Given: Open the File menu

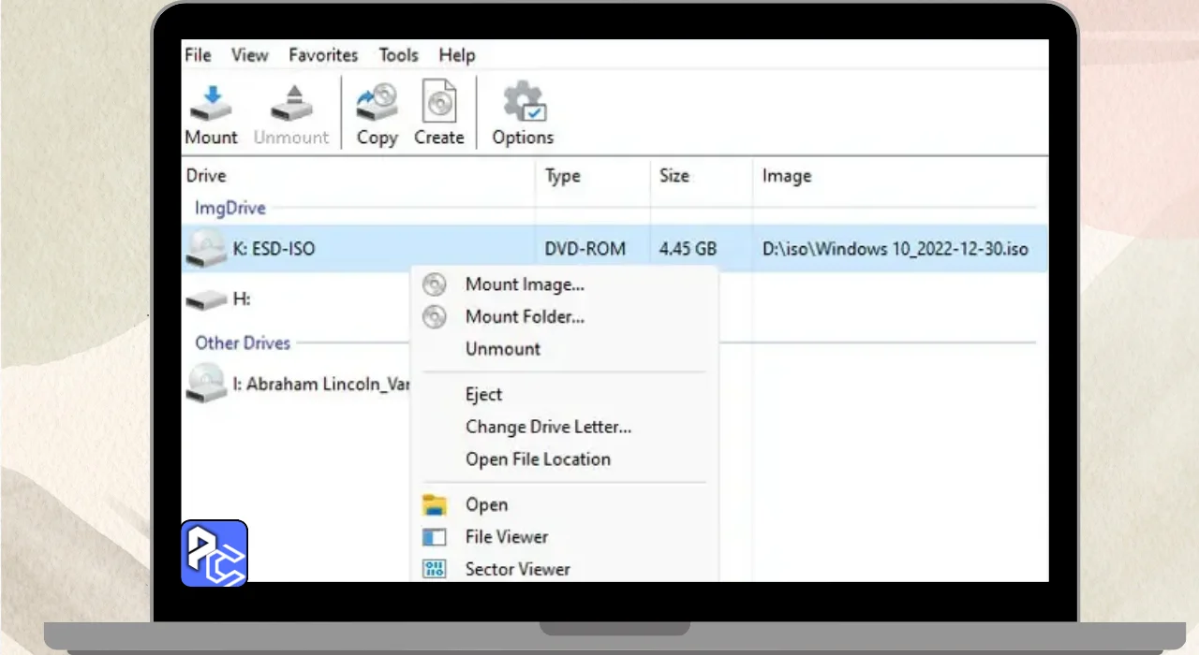Looking at the screenshot, I should click(x=198, y=55).
